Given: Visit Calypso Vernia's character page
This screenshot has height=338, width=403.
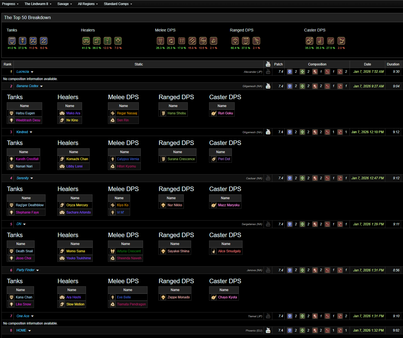Looking at the screenshot, I should 128,159.
